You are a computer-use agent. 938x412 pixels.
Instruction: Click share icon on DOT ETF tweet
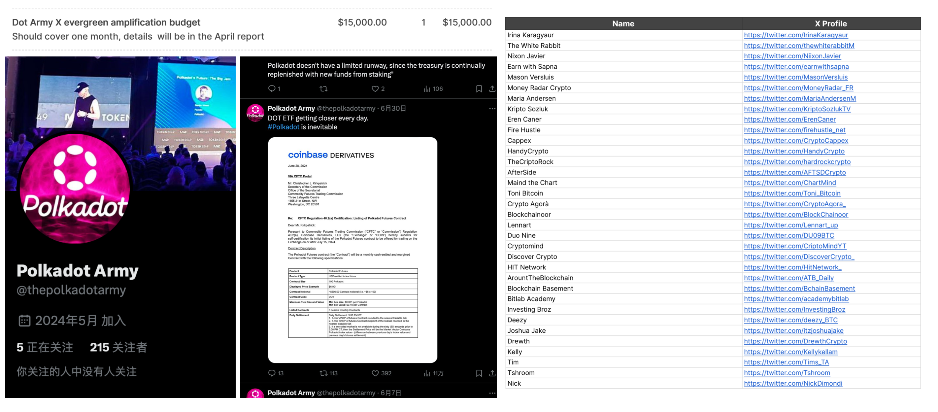pyautogui.click(x=492, y=373)
